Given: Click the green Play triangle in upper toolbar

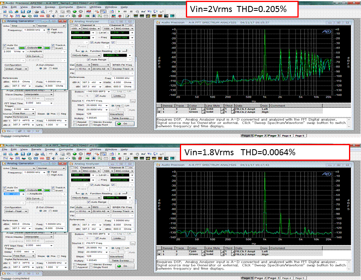Looking at the screenshot, I should (119, 12).
